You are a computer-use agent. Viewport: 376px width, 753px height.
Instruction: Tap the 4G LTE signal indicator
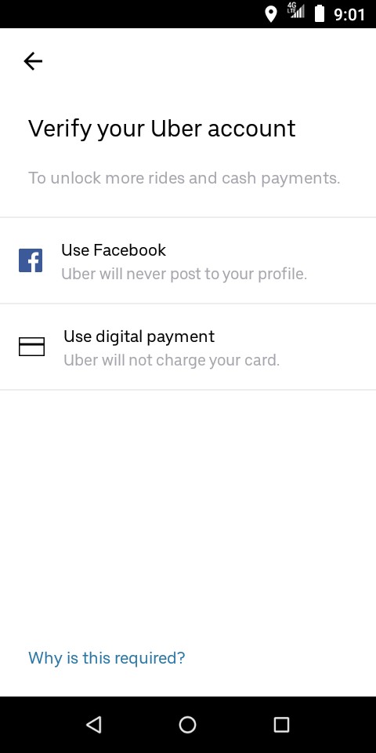coord(295,12)
